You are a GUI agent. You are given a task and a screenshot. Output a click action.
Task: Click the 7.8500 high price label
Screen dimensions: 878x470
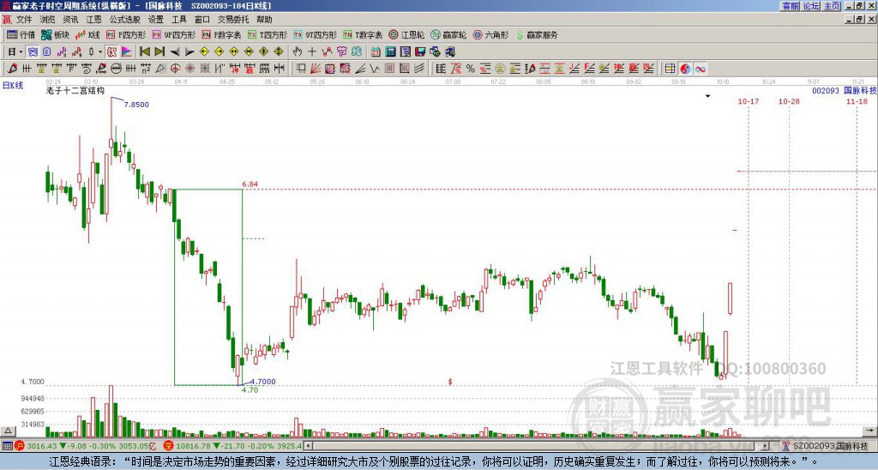(136, 104)
